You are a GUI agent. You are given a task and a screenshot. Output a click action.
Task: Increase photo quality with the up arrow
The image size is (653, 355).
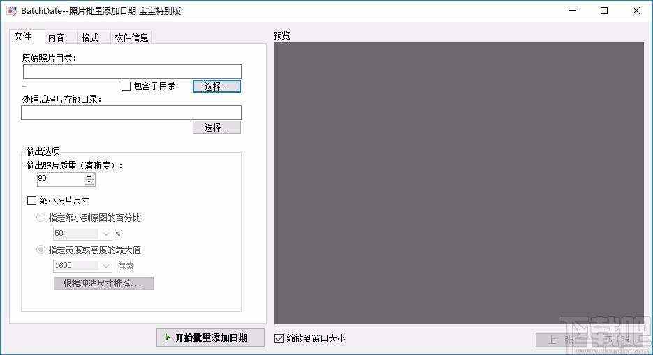pos(89,176)
